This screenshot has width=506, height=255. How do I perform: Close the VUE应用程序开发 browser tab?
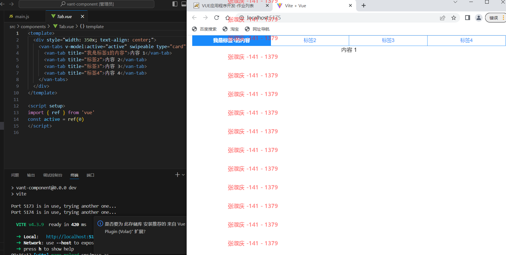[267, 6]
